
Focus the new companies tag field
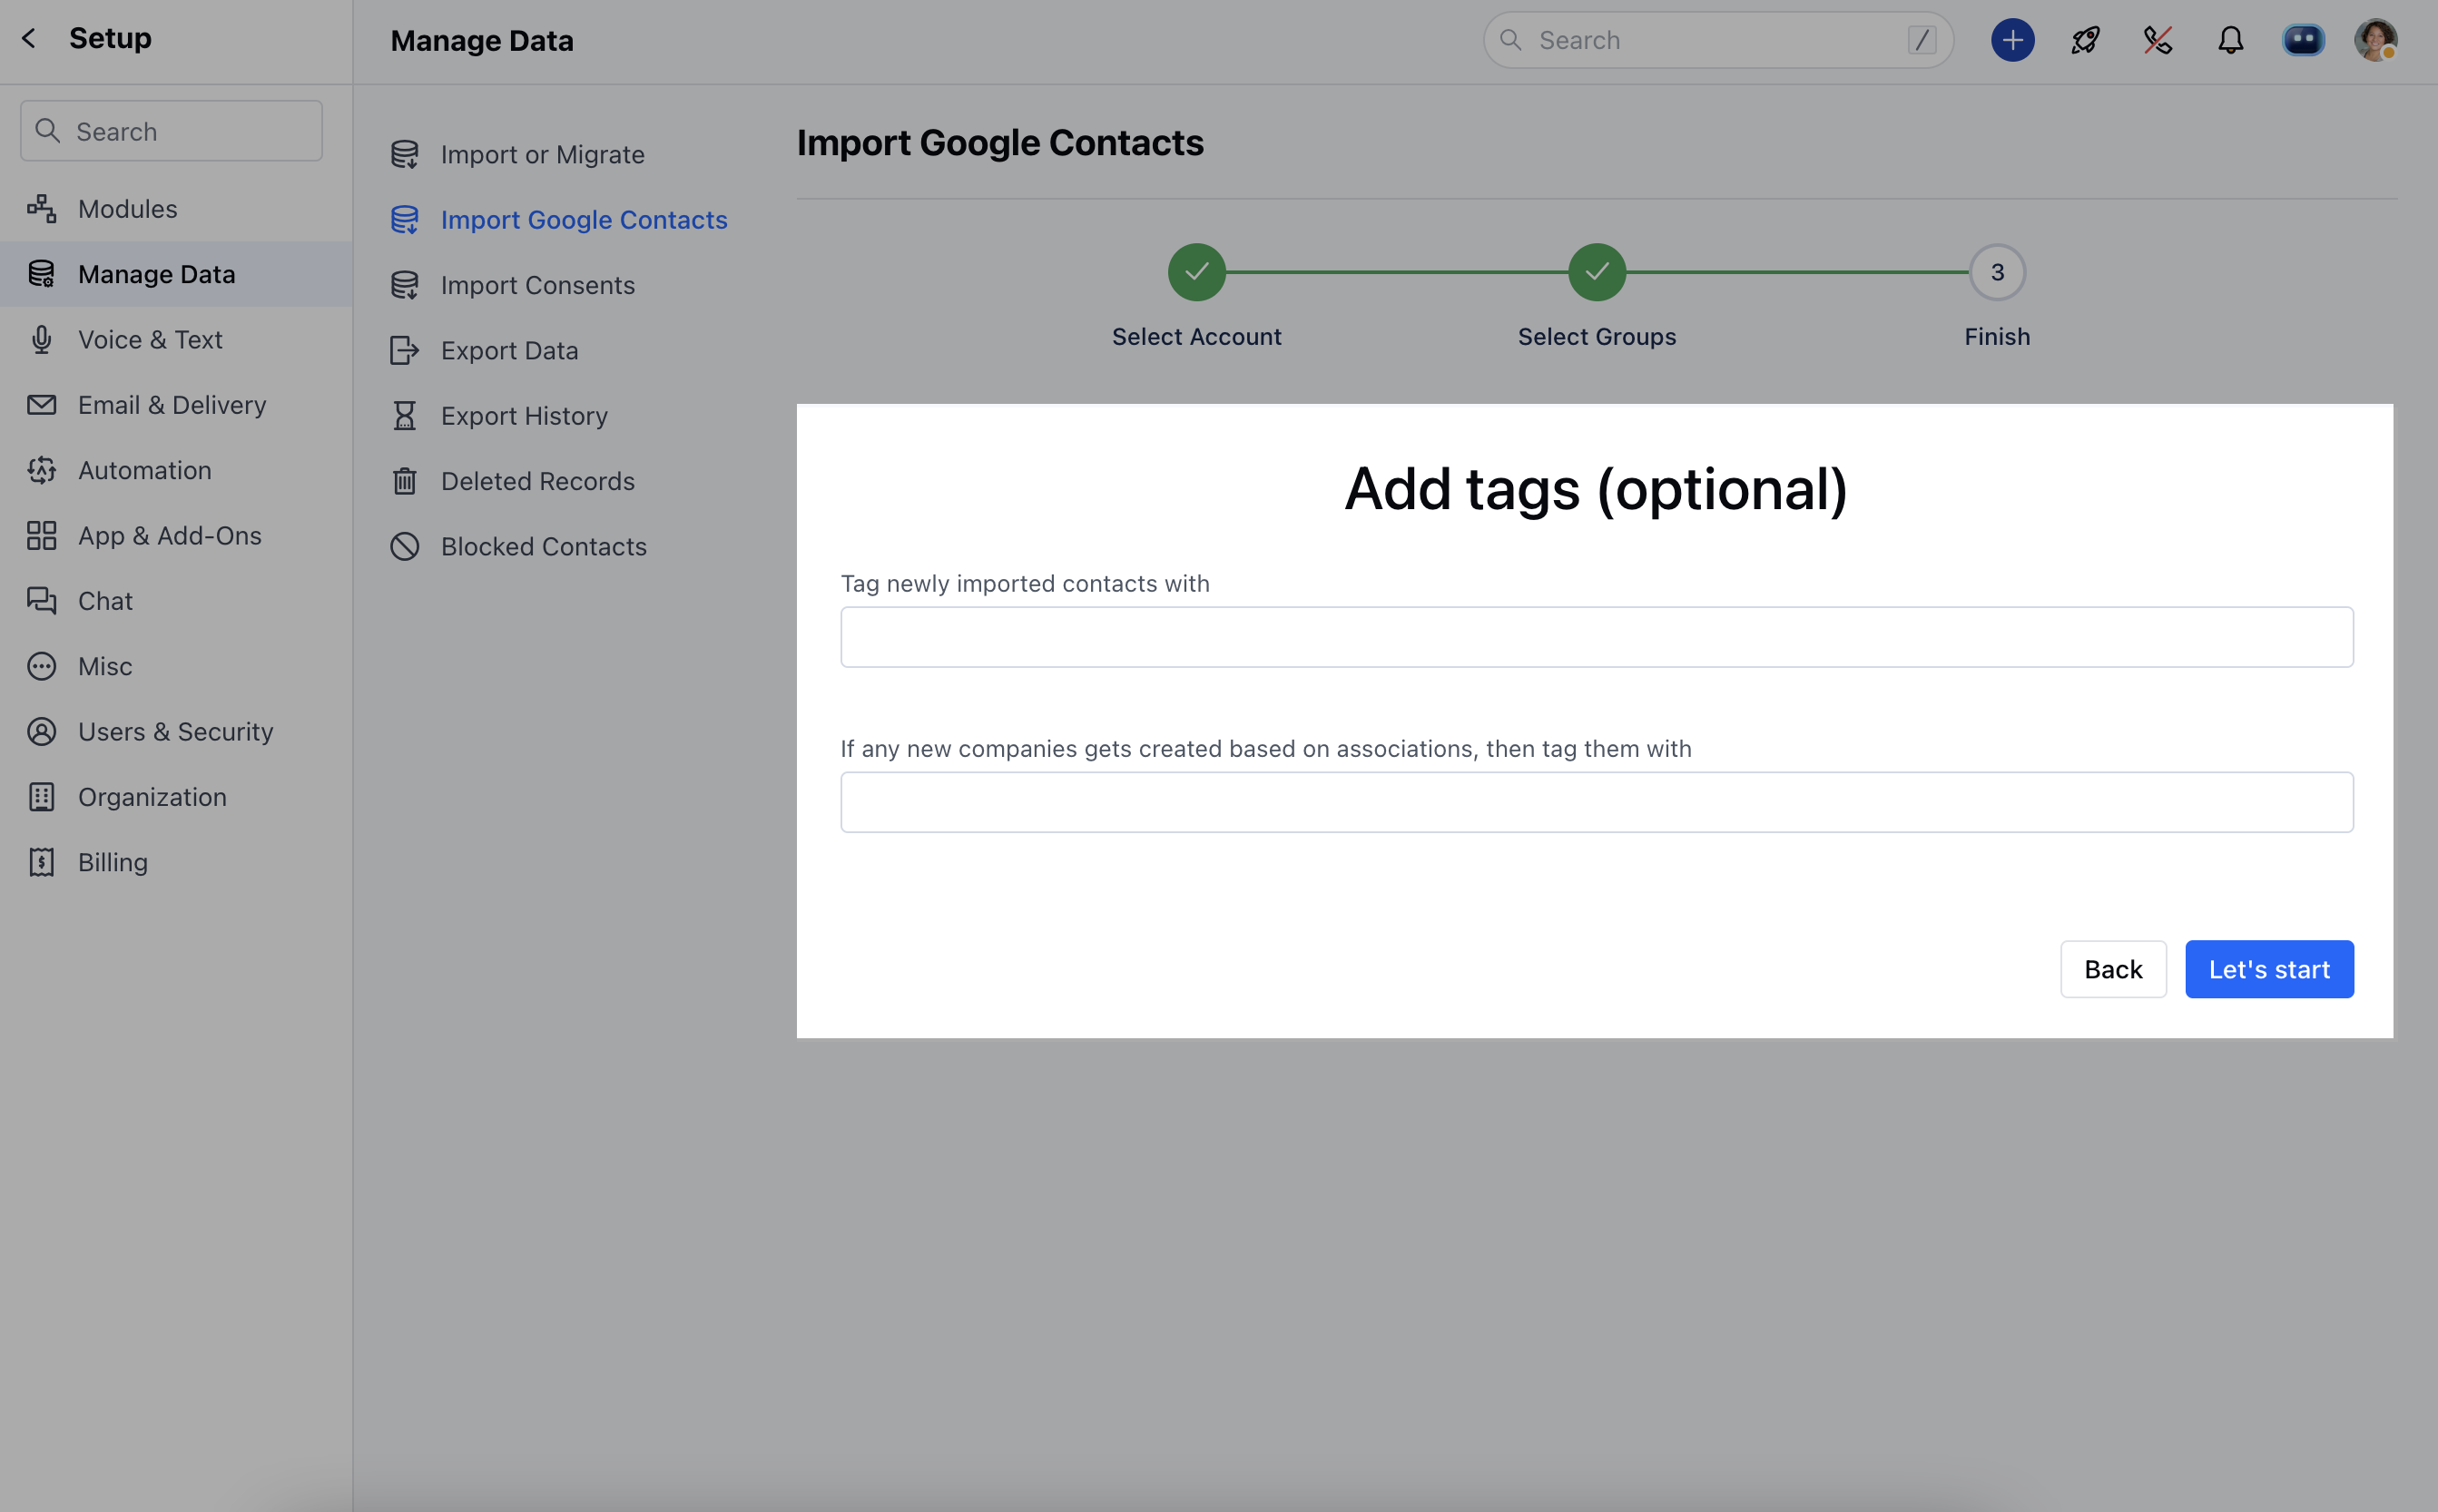[x=1596, y=802]
